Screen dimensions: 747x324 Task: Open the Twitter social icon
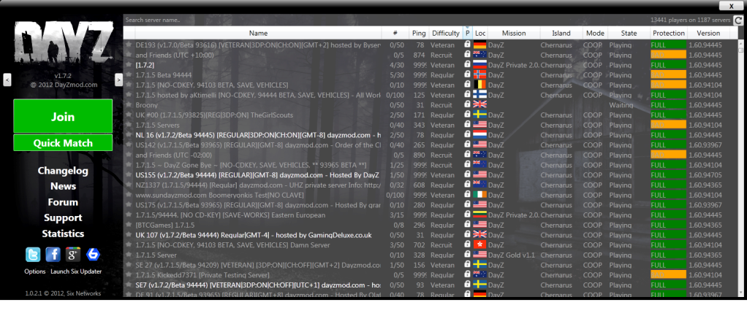(34, 254)
